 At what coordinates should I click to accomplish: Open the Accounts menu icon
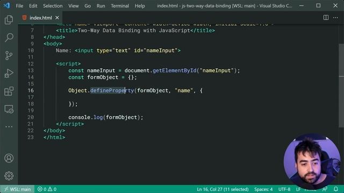tap(9, 158)
